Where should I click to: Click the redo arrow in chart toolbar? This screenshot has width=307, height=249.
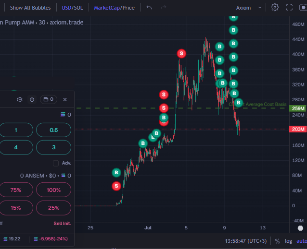[163, 8]
